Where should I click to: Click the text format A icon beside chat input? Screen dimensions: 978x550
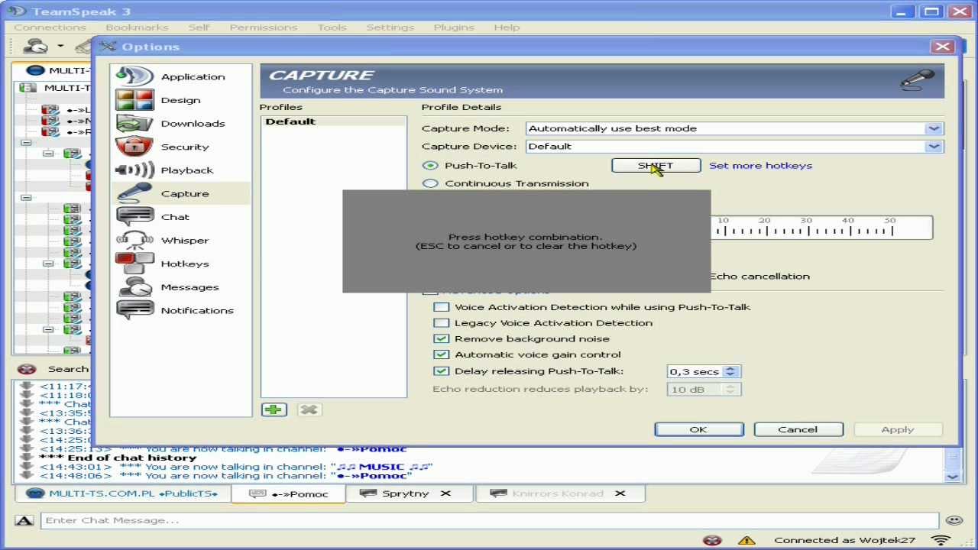pos(24,520)
